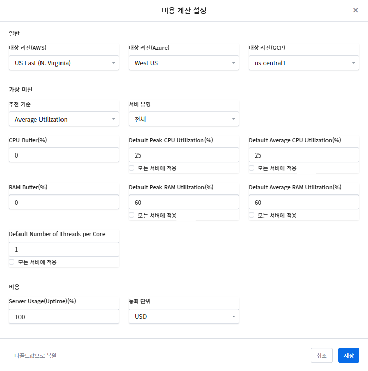Click the CPU Buffer(%) input field
368x371 pixels.
(x=64, y=155)
